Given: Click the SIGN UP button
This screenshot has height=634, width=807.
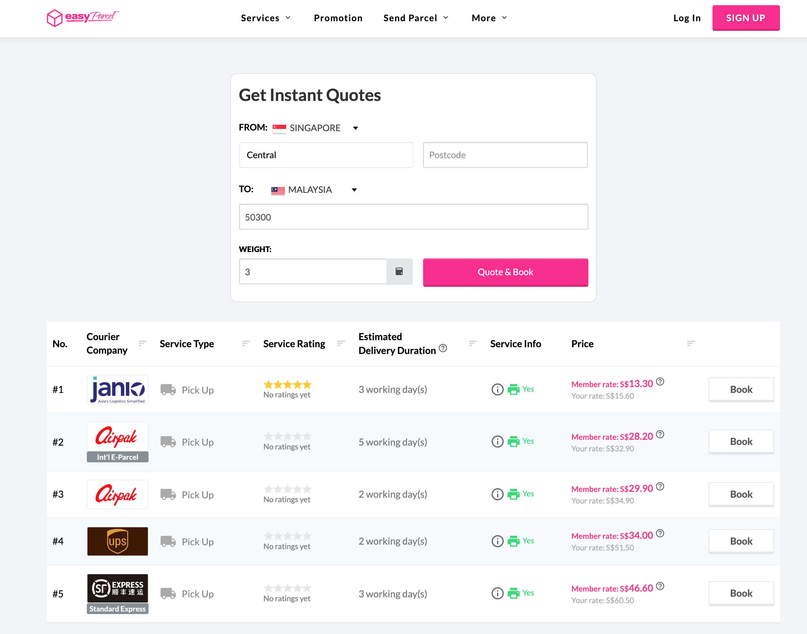Looking at the screenshot, I should pyautogui.click(x=745, y=18).
